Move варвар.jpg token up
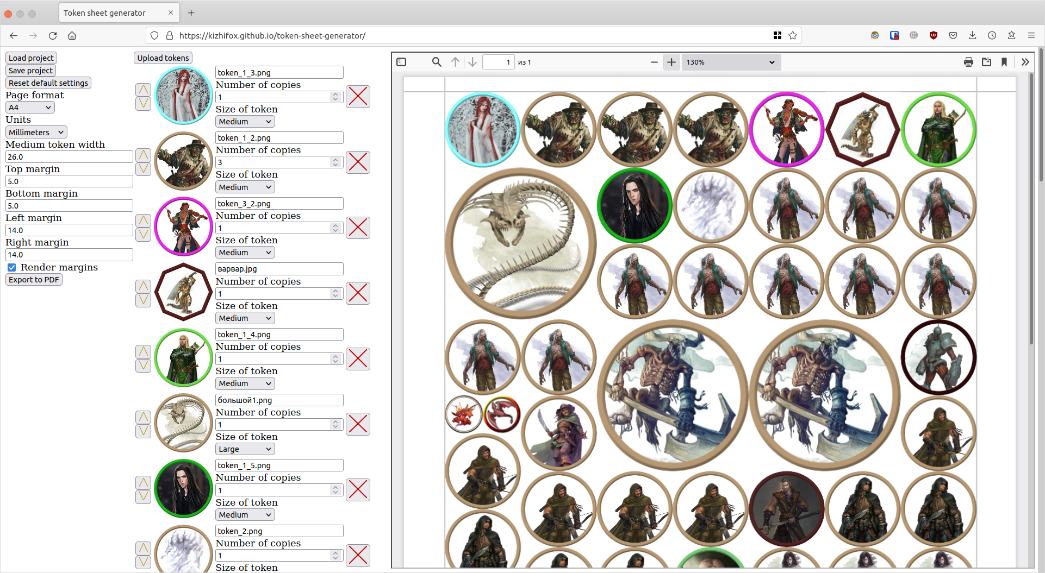This screenshot has width=1045, height=573. click(143, 286)
